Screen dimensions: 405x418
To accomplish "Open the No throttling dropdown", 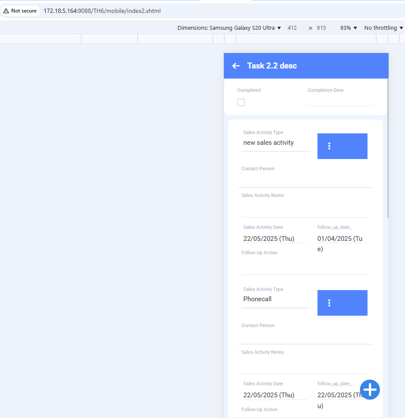I will click(x=384, y=28).
